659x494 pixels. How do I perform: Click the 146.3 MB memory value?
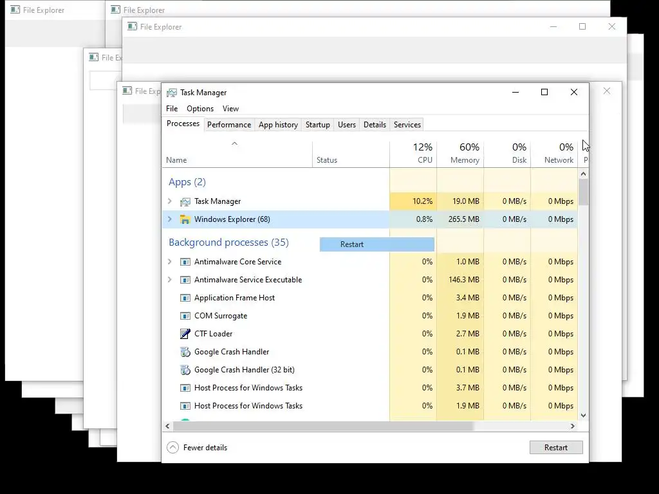(x=463, y=280)
